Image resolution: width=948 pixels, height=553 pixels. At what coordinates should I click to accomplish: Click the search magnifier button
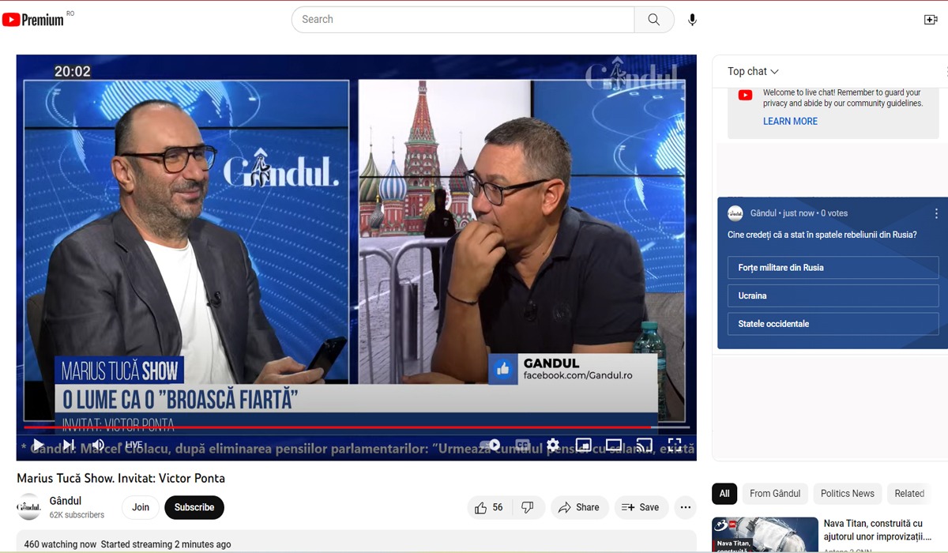(x=654, y=20)
